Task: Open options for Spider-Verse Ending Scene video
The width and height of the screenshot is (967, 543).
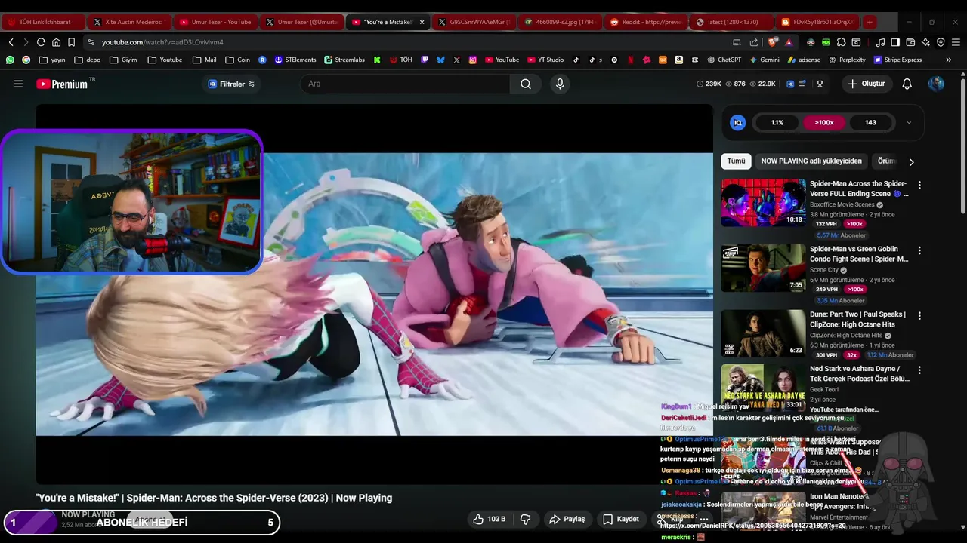Action: pos(919,185)
